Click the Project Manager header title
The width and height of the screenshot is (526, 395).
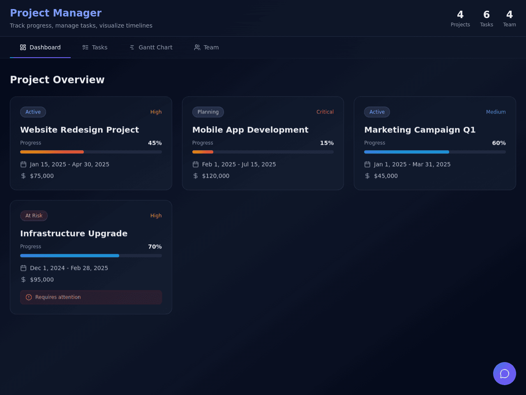(x=56, y=13)
